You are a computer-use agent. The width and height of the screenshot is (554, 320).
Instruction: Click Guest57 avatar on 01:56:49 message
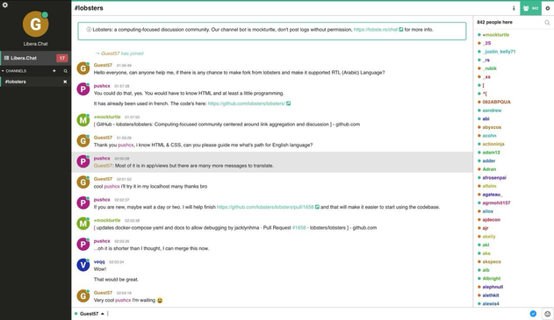pos(83,68)
